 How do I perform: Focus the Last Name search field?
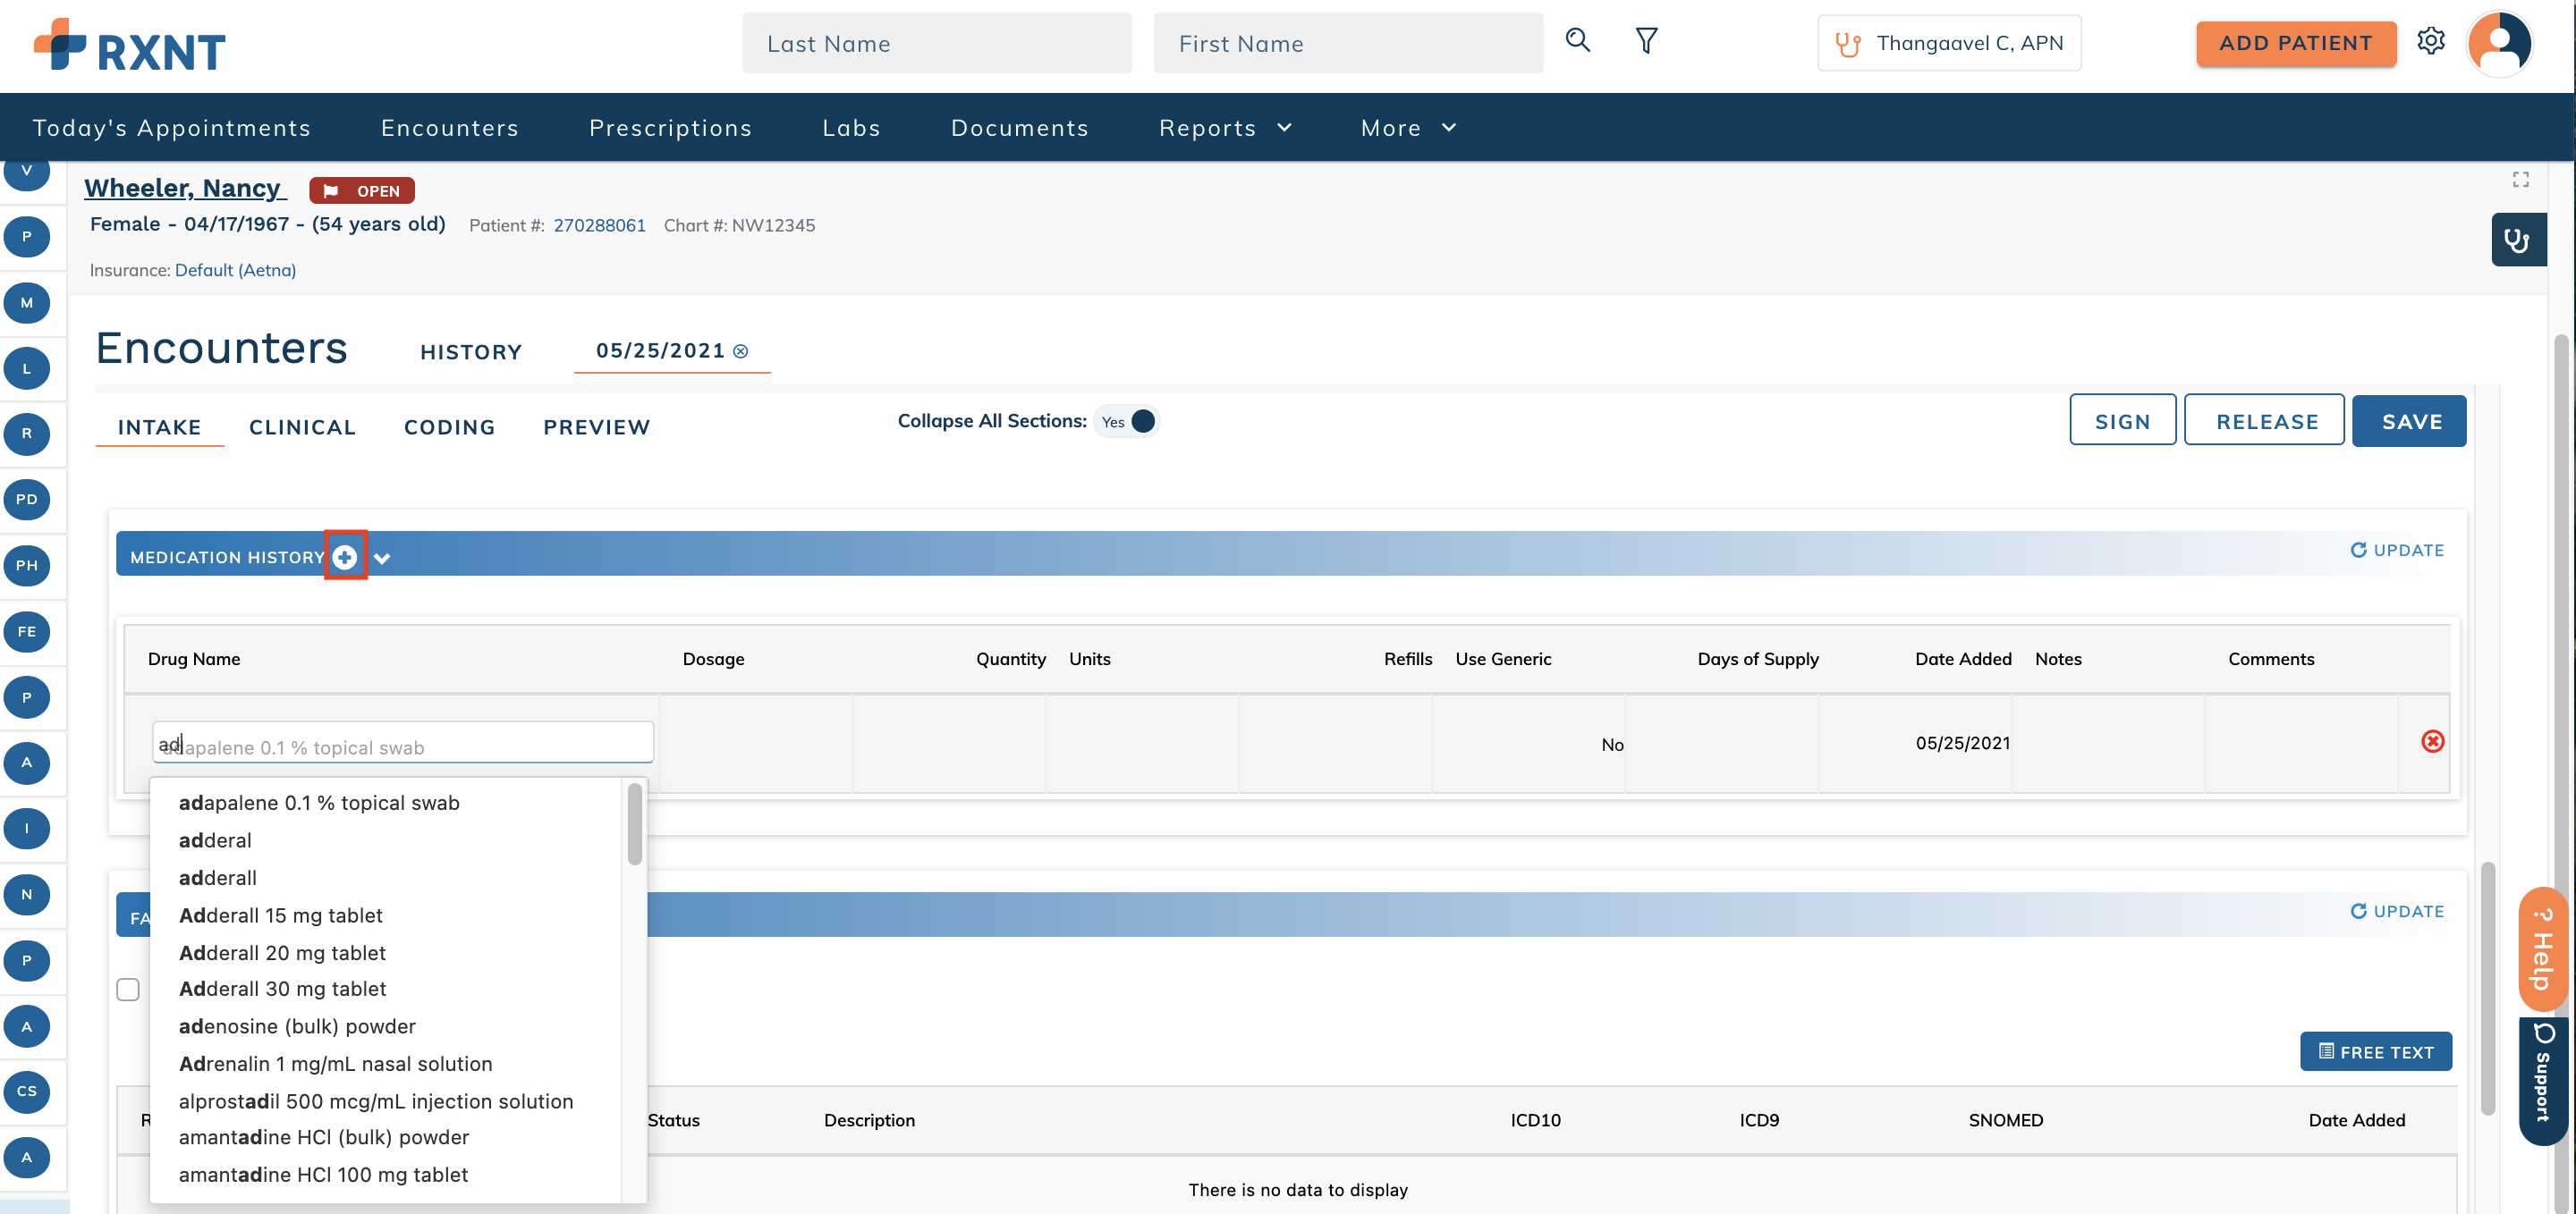937,43
